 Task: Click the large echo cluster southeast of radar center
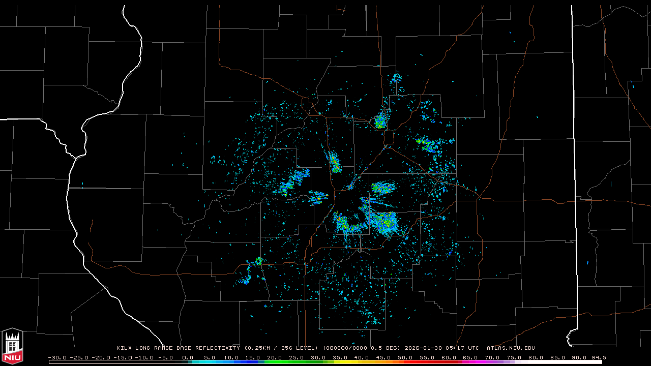click(x=382, y=221)
